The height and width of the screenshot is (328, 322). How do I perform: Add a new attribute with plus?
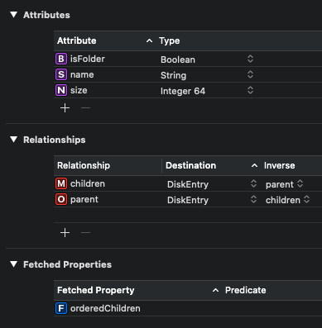pos(65,108)
